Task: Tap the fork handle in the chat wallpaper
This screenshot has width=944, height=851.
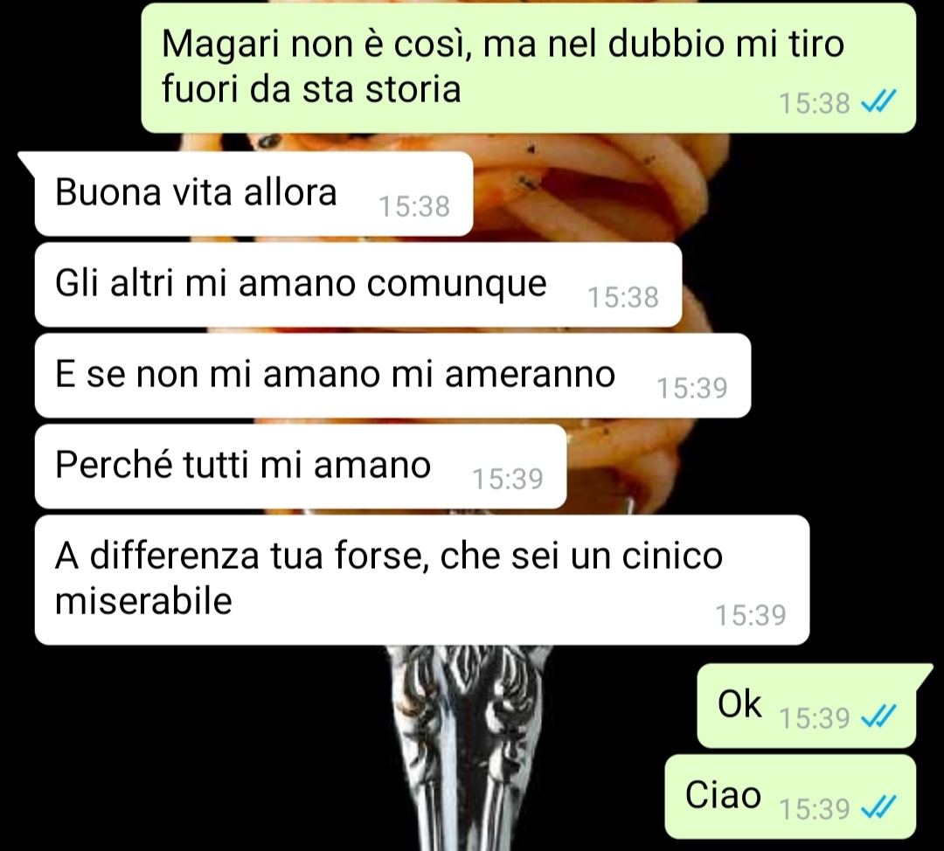Action: coord(465,746)
